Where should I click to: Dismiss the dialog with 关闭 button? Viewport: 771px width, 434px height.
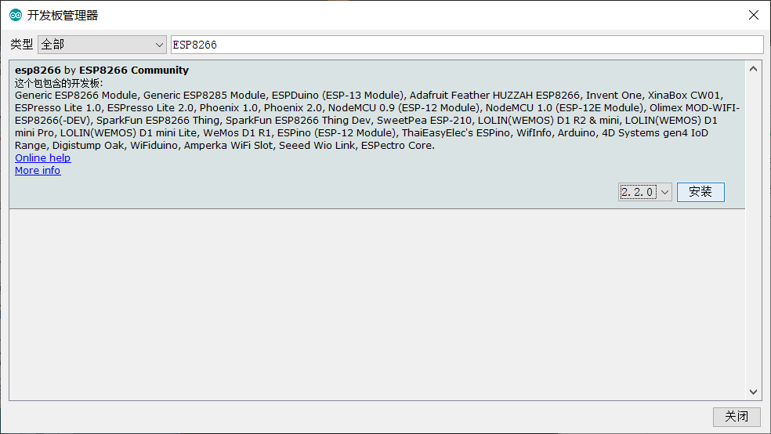coord(737,417)
